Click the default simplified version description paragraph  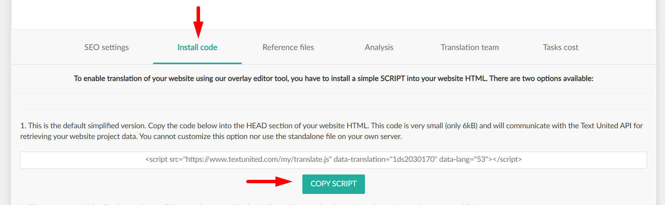tap(332, 131)
